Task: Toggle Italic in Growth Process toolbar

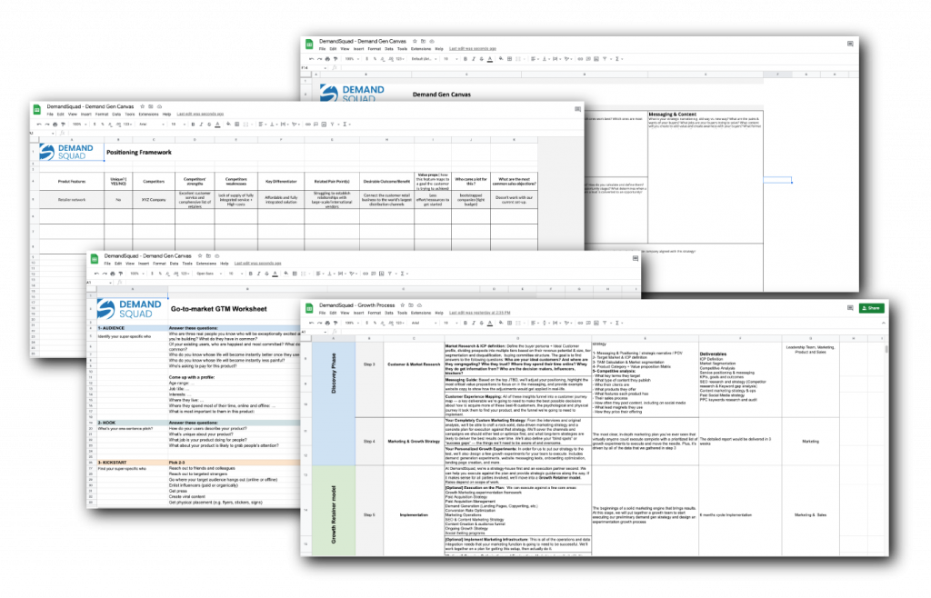Action: point(473,323)
